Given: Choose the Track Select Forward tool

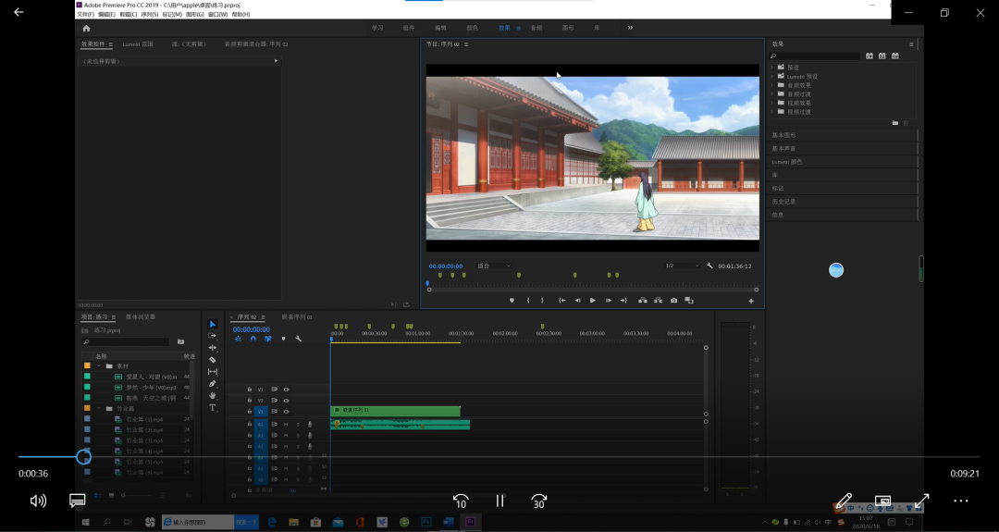Looking at the screenshot, I should tap(213, 336).
